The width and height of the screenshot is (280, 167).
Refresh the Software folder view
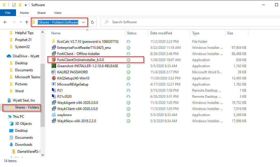[x=92, y=22]
